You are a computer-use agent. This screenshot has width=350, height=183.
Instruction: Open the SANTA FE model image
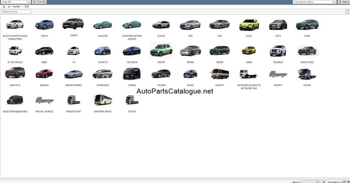[x=15, y=72]
